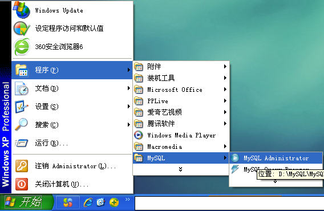Open 360安全浏览器6 from the Start menu
The width and height of the screenshot is (324, 211).
(72, 47)
